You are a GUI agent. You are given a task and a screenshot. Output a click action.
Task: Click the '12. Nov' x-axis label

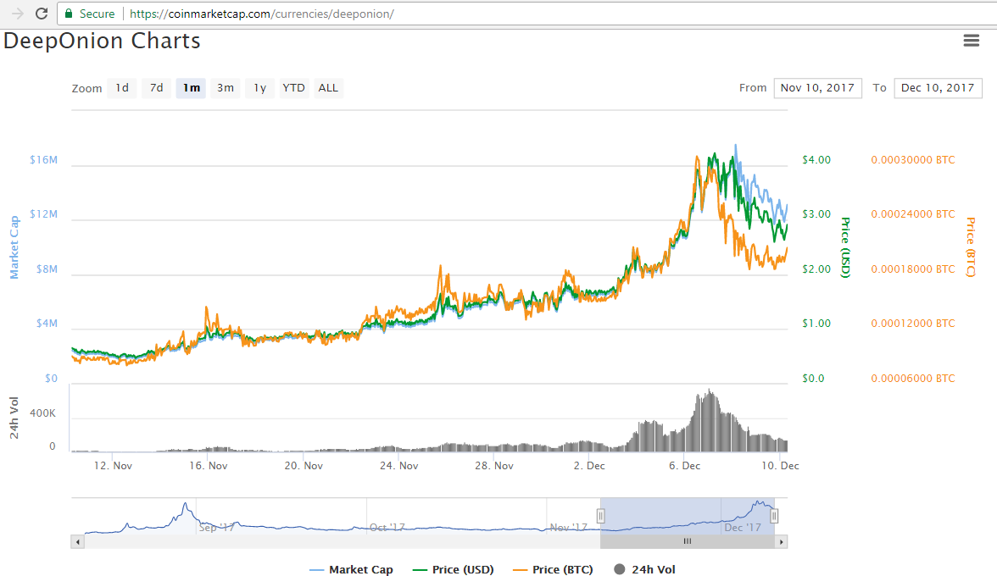coord(113,466)
